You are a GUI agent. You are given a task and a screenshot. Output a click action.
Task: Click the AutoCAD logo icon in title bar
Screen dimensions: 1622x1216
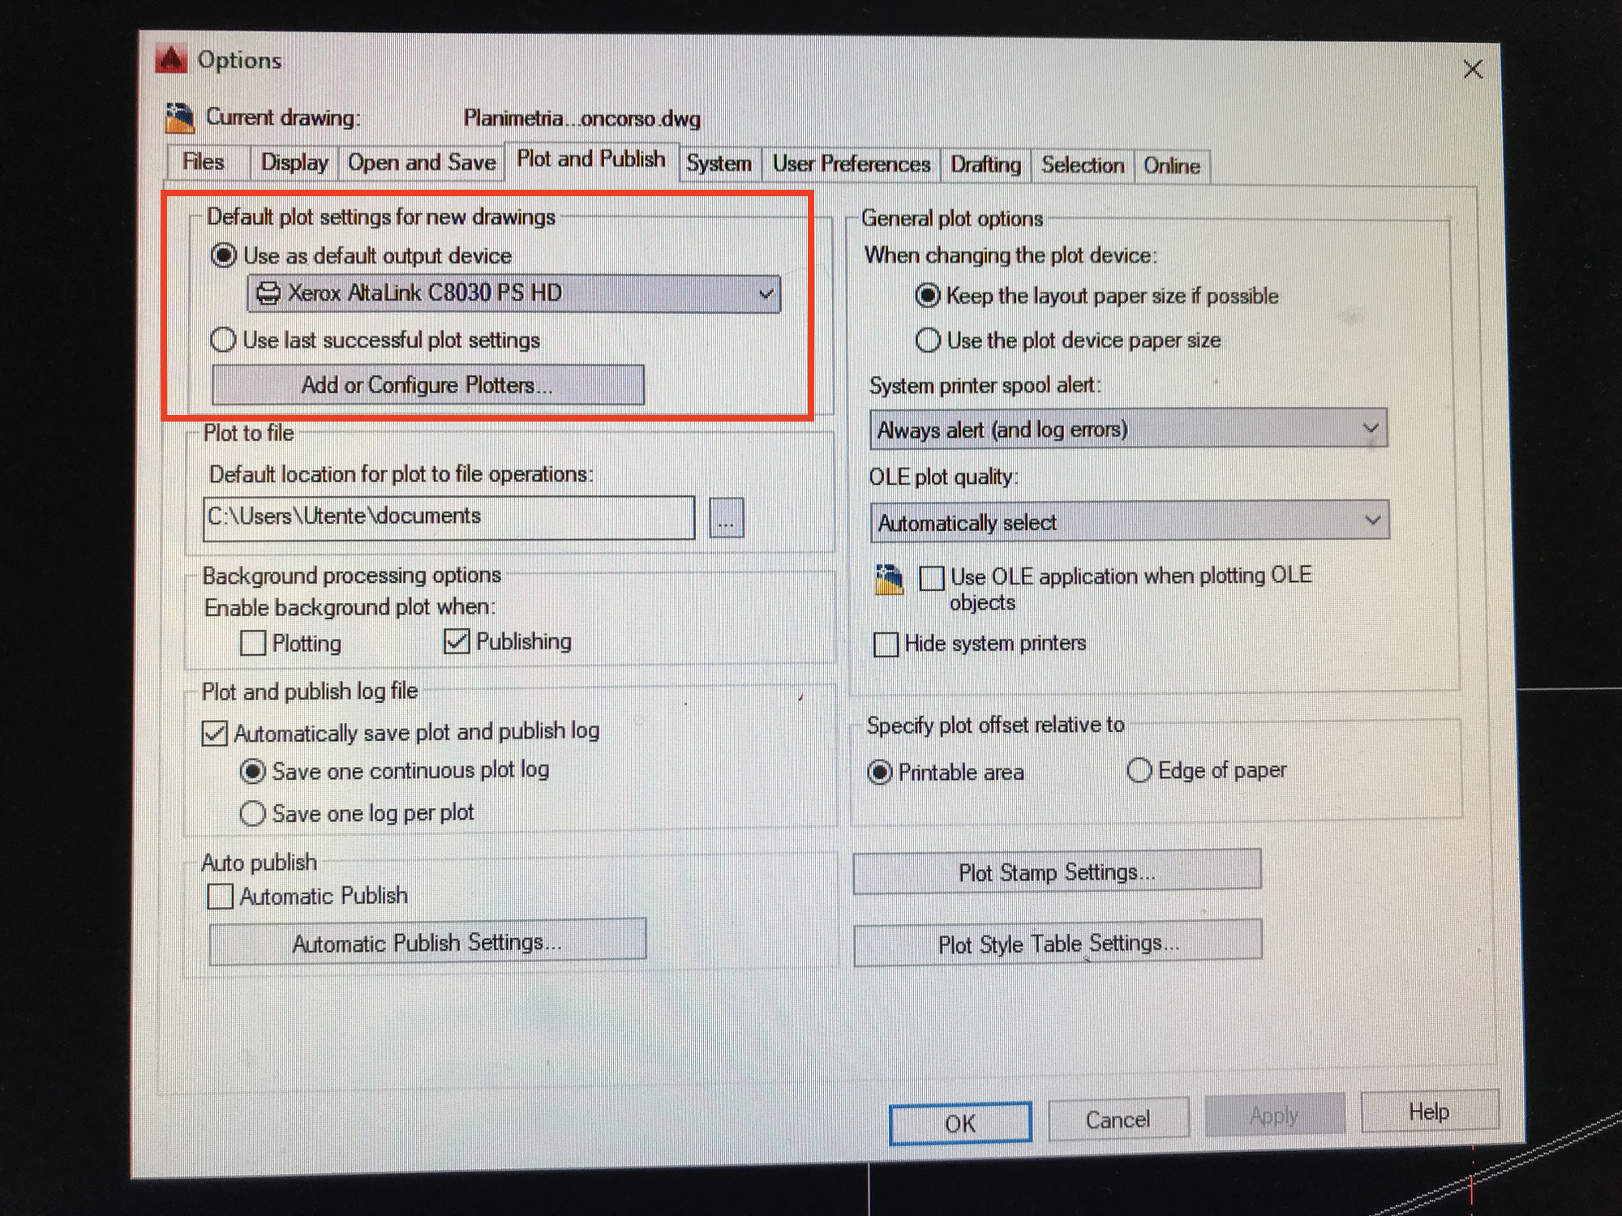(x=171, y=60)
